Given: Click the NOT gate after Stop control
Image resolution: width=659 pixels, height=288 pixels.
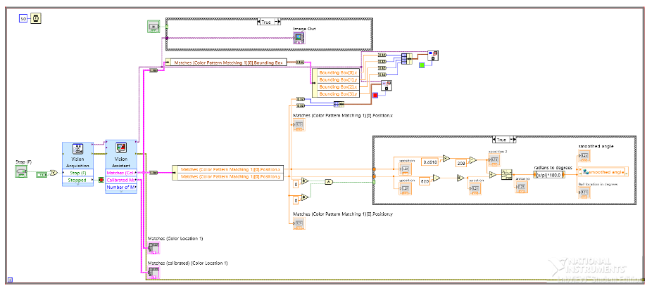Looking at the screenshot, I should coord(53,172).
